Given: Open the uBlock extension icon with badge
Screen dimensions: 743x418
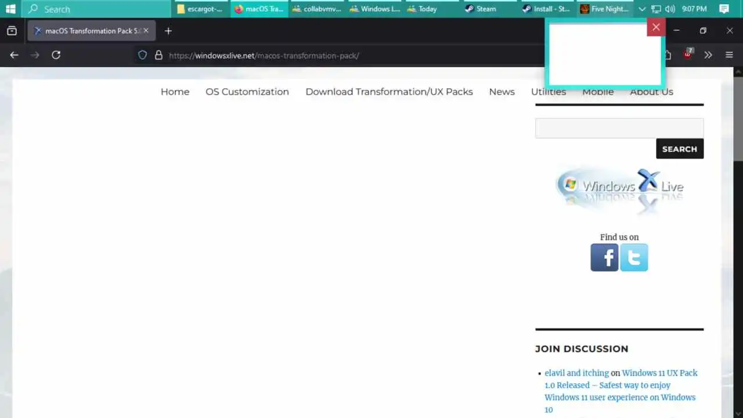Looking at the screenshot, I should point(688,55).
